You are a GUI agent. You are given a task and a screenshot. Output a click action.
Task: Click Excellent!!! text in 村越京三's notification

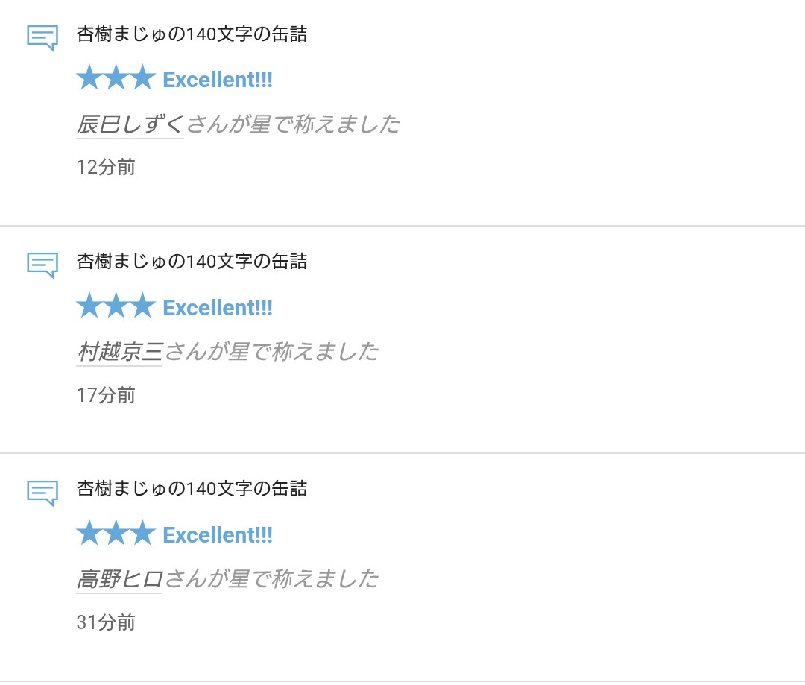point(218,307)
